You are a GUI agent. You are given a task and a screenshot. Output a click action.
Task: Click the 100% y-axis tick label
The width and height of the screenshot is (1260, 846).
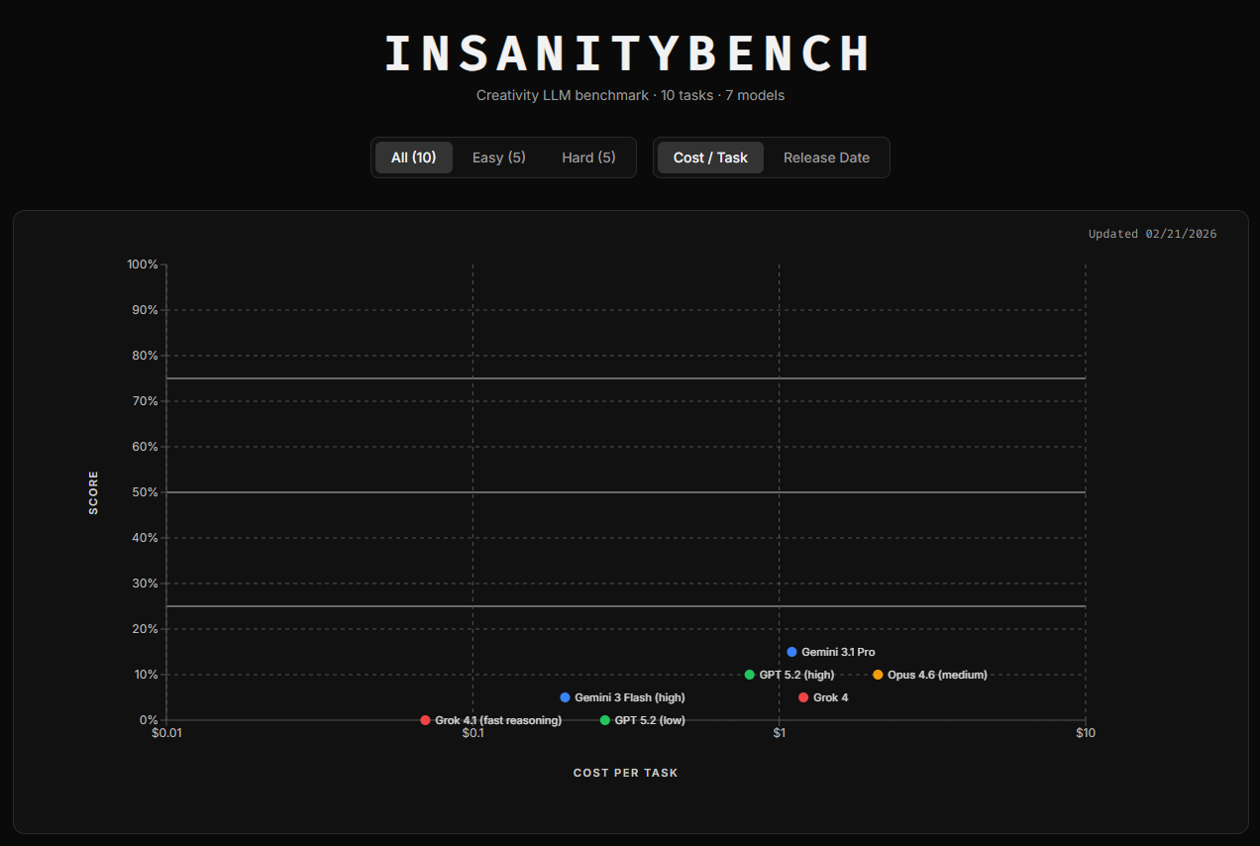pyautogui.click(x=142, y=264)
